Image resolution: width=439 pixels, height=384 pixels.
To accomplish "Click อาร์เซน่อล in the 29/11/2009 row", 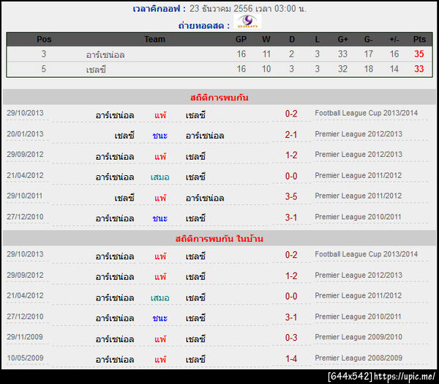I will coord(115,339).
